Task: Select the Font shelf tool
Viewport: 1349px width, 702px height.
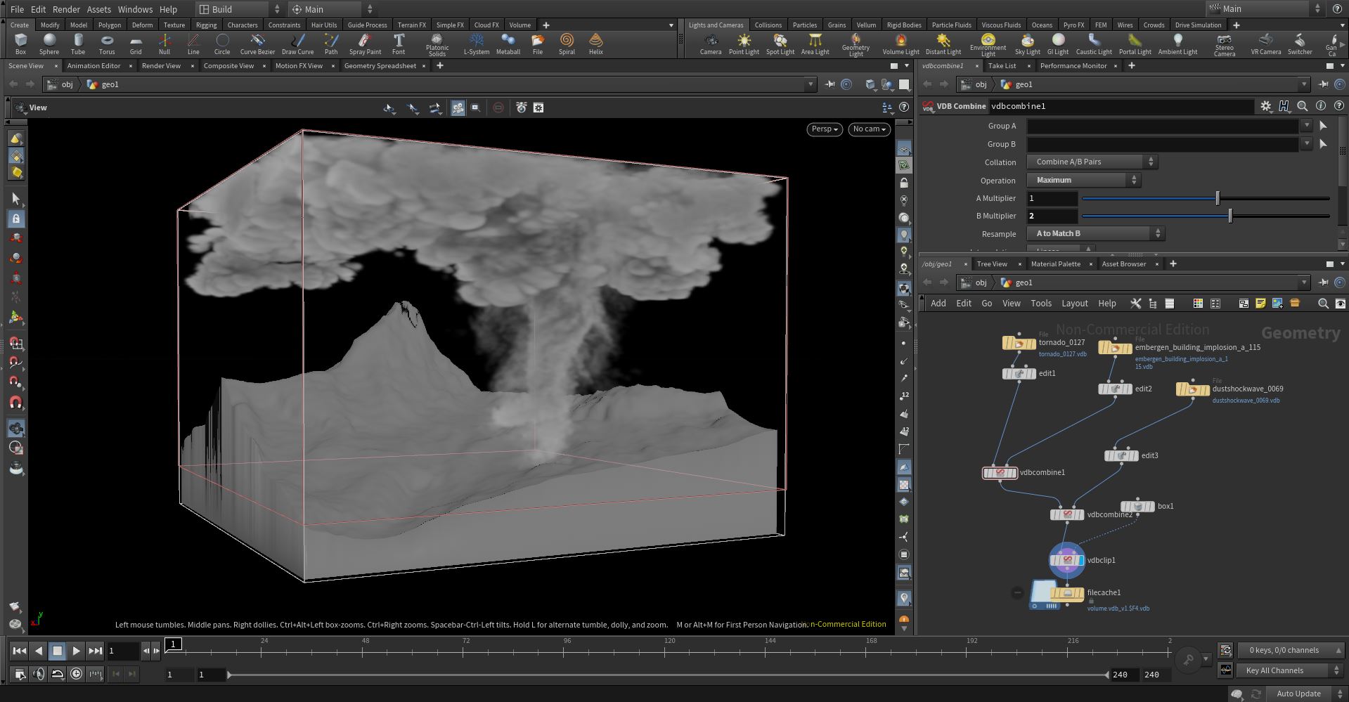Action: pos(399,44)
